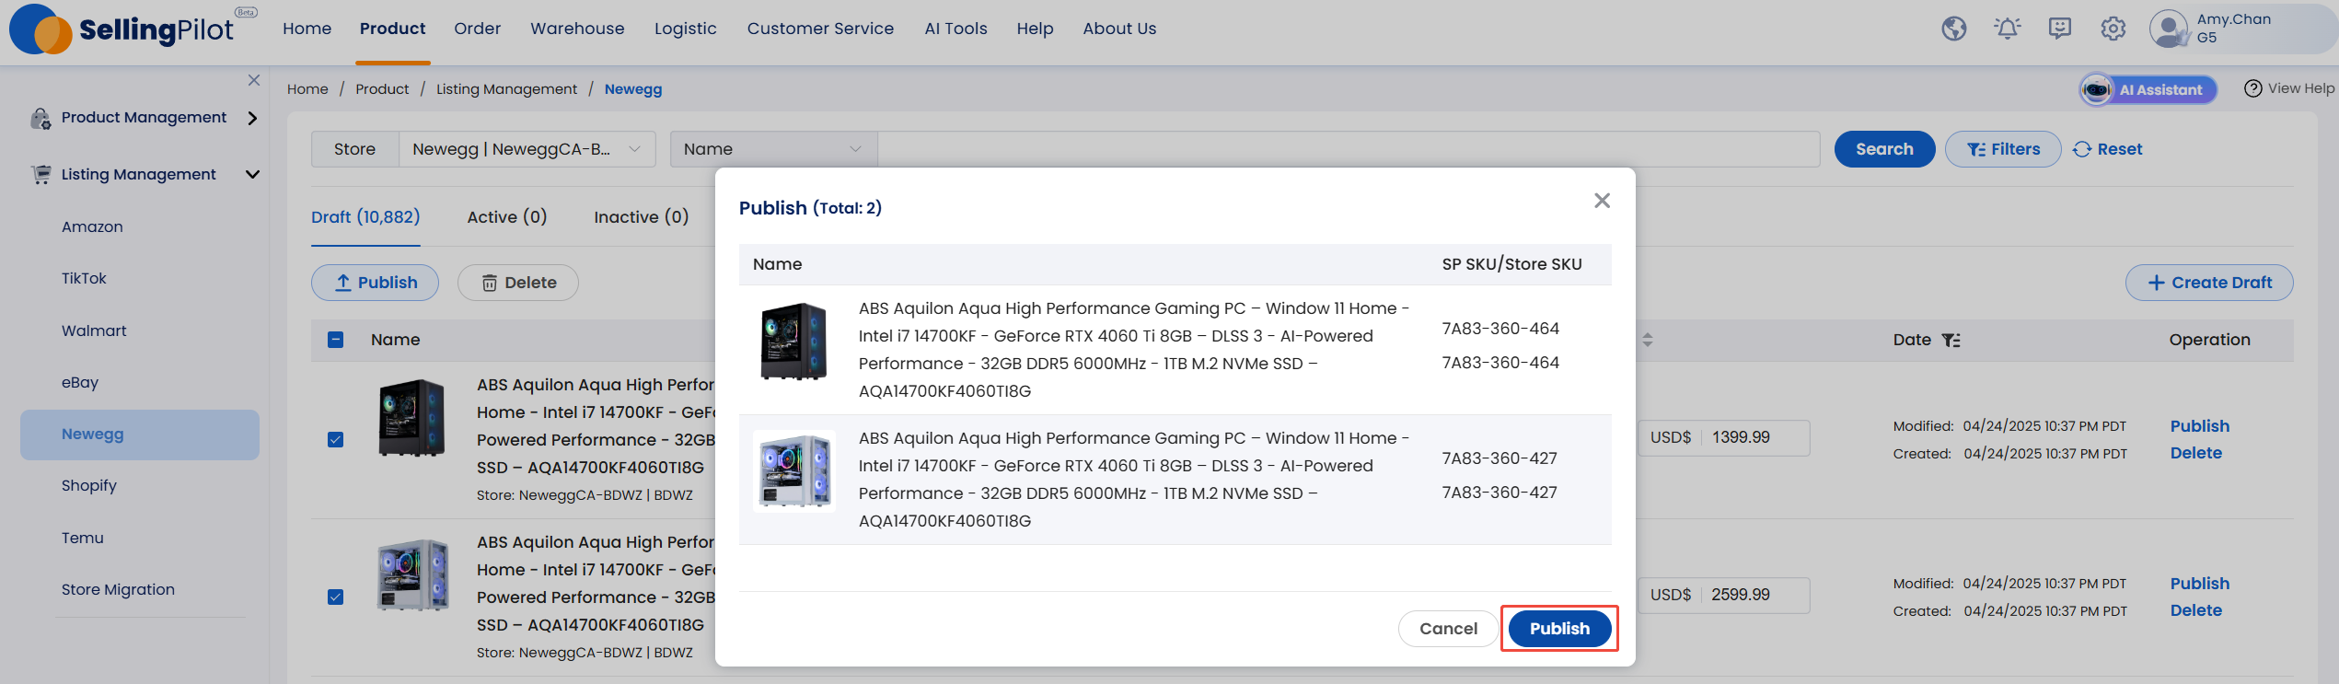This screenshot has height=684, width=2339.
Task: Collapse the Listing Management section
Action: point(252,174)
